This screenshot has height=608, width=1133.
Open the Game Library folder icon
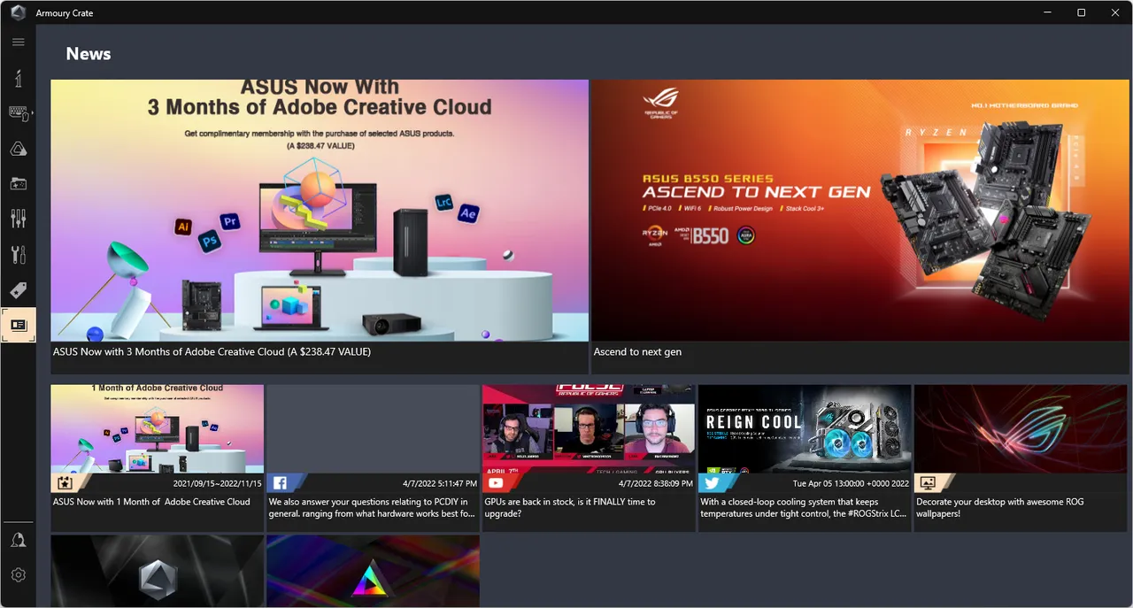click(x=18, y=184)
